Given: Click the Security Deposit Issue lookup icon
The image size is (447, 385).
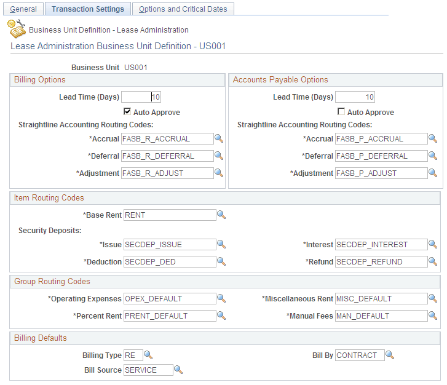Looking at the screenshot, I should (221, 244).
